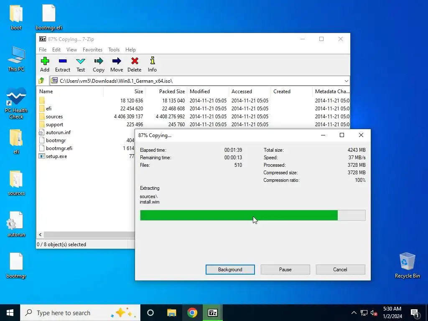Open the View menu
Viewport: 428px width, 321px height.
71,50
